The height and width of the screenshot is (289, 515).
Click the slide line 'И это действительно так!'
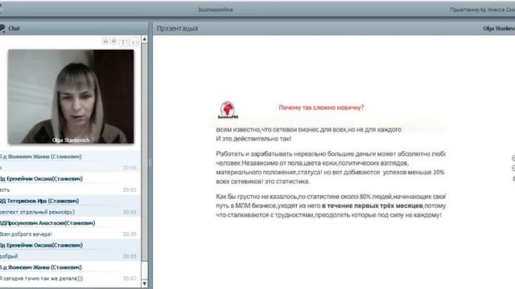coord(253,139)
